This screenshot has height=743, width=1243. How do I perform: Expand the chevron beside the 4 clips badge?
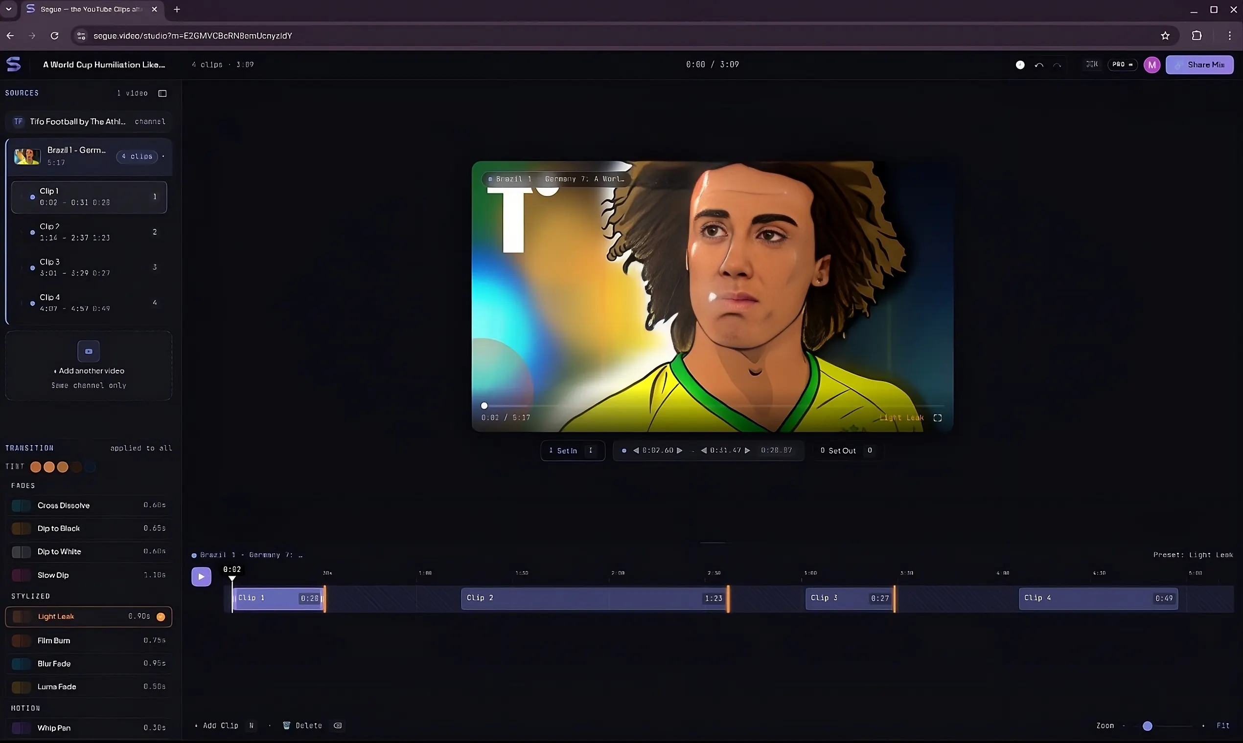pos(163,156)
